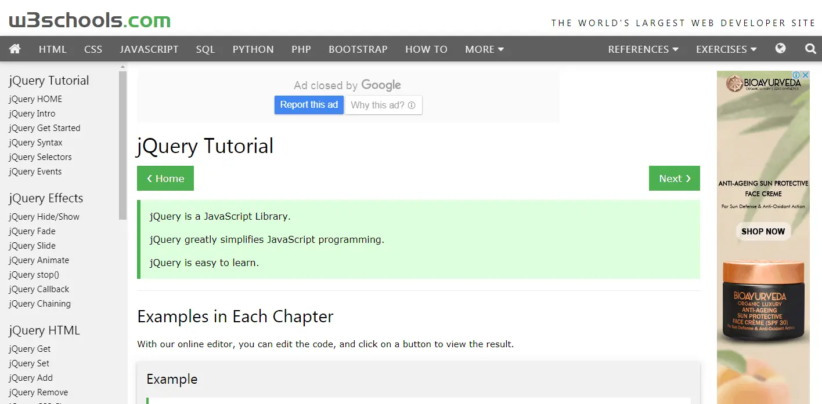The width and height of the screenshot is (822, 404).
Task: Open jQuery Animate sidebar link
Action: (x=39, y=260)
